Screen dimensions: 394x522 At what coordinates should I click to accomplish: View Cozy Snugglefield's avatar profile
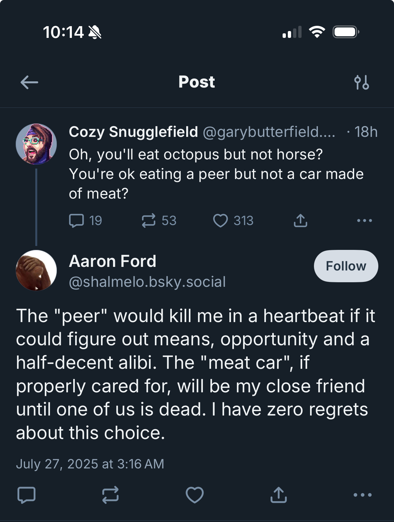click(36, 144)
